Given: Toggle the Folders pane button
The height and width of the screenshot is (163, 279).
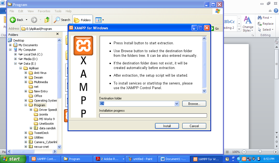Looking at the screenshot, I should pyautogui.click(x=83, y=20).
